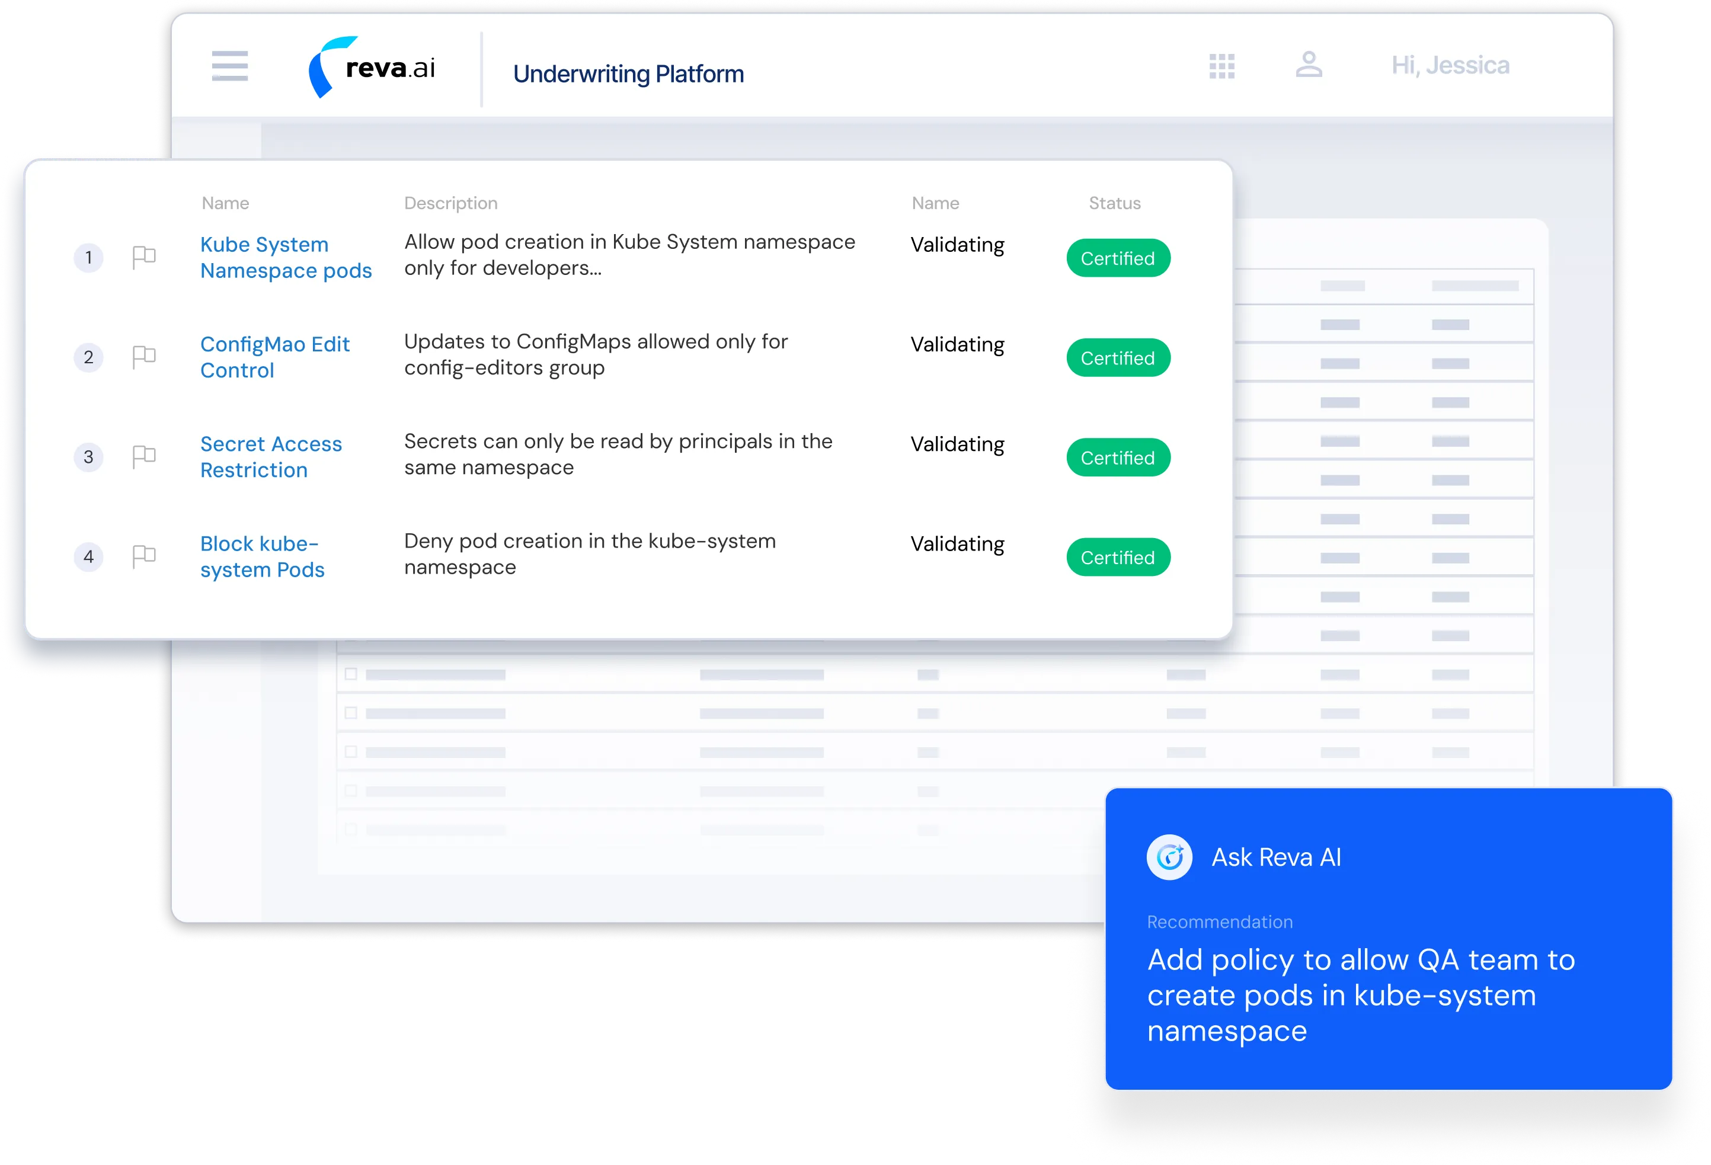Flag the Secret Access Restriction policy
This screenshot has height=1165, width=1711.
point(143,457)
